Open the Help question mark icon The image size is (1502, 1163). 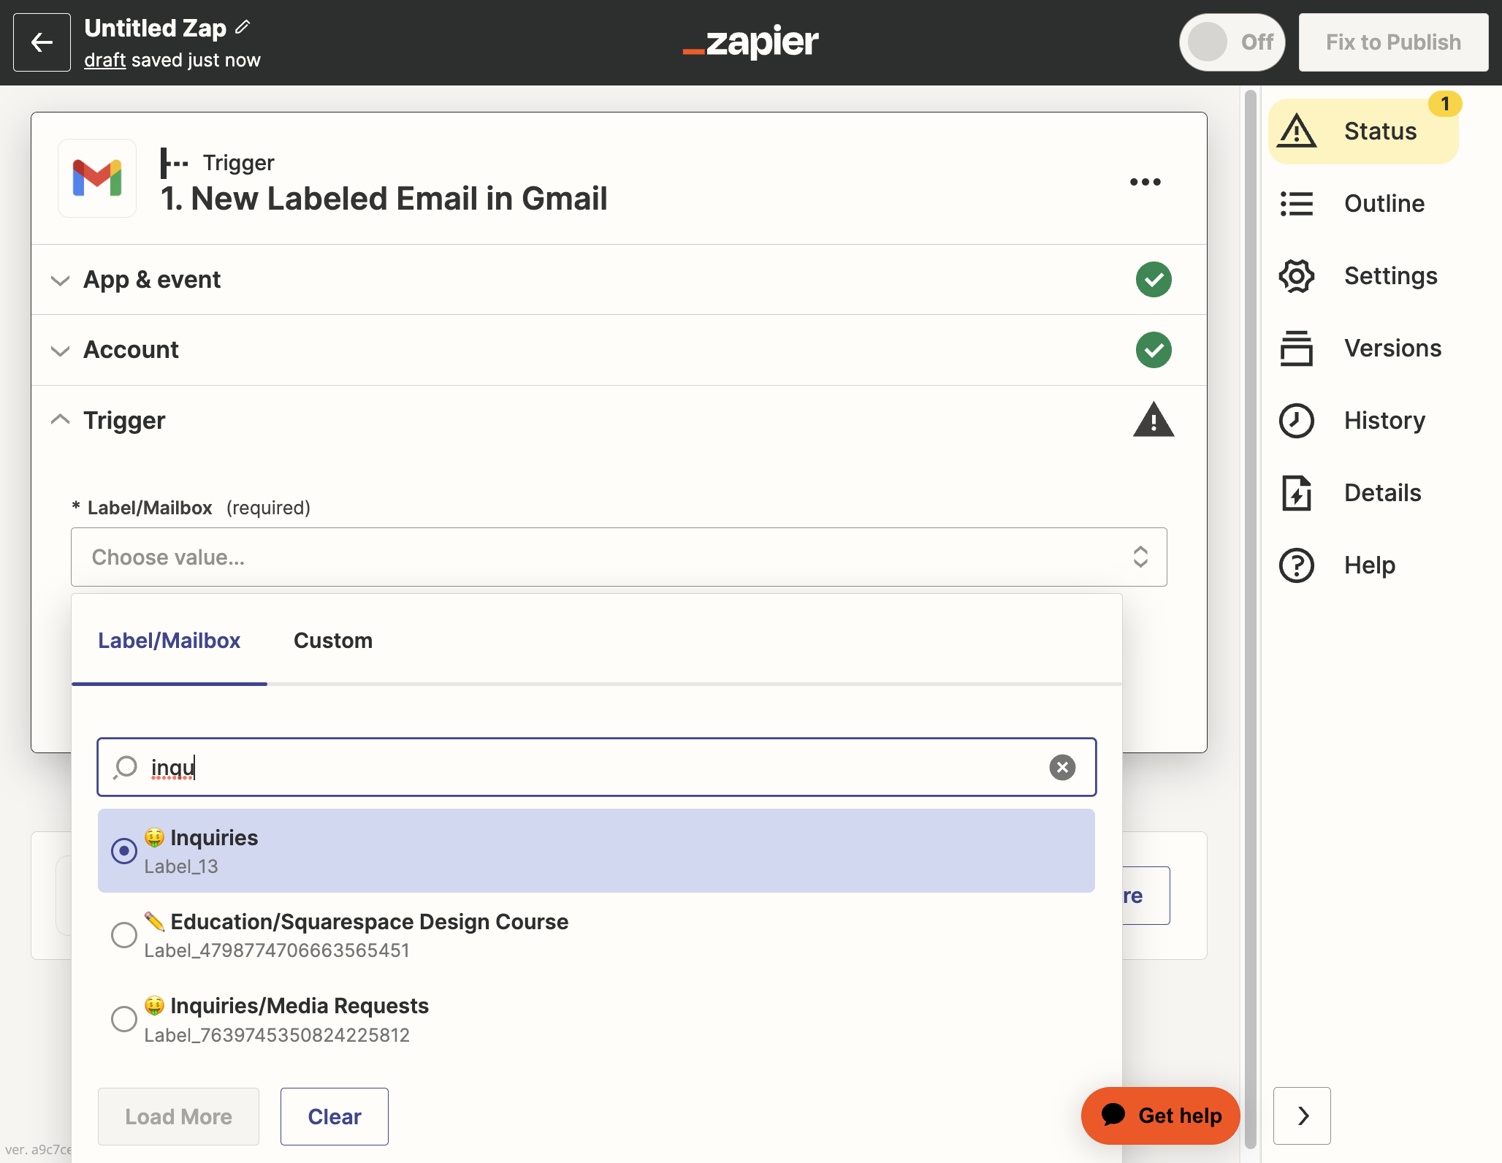pos(1297,565)
